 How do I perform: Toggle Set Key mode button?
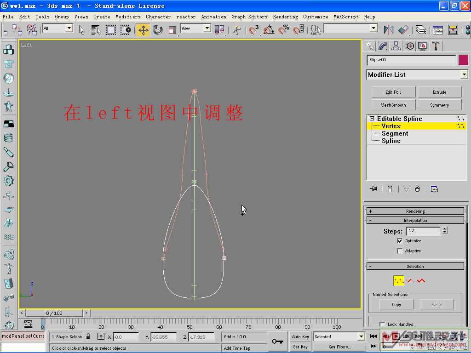coord(300,347)
